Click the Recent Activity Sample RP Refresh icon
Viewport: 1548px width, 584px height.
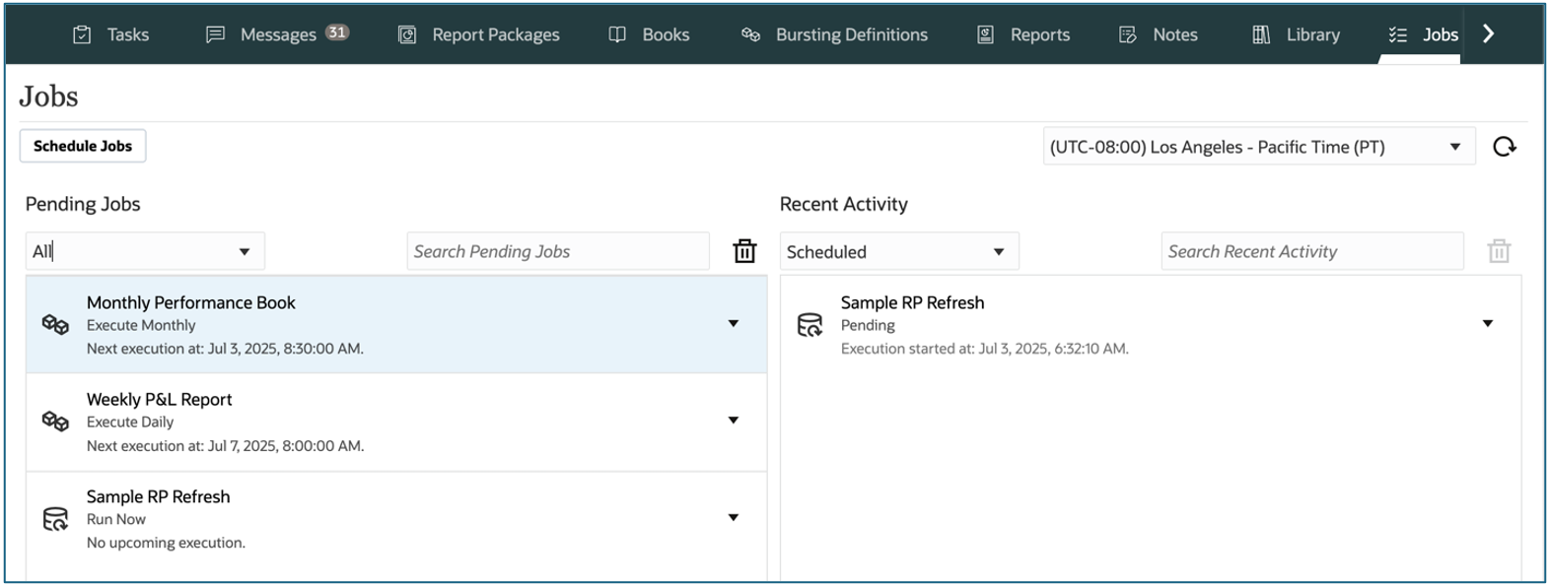coord(809,324)
